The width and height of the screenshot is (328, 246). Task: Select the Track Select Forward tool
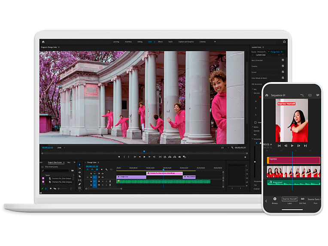[x=80, y=169]
